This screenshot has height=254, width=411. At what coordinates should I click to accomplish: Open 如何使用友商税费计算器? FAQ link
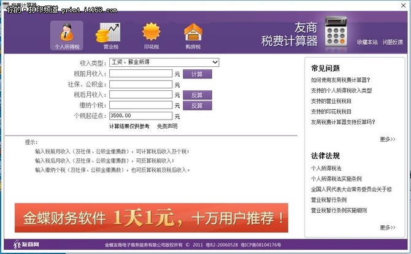340,80
